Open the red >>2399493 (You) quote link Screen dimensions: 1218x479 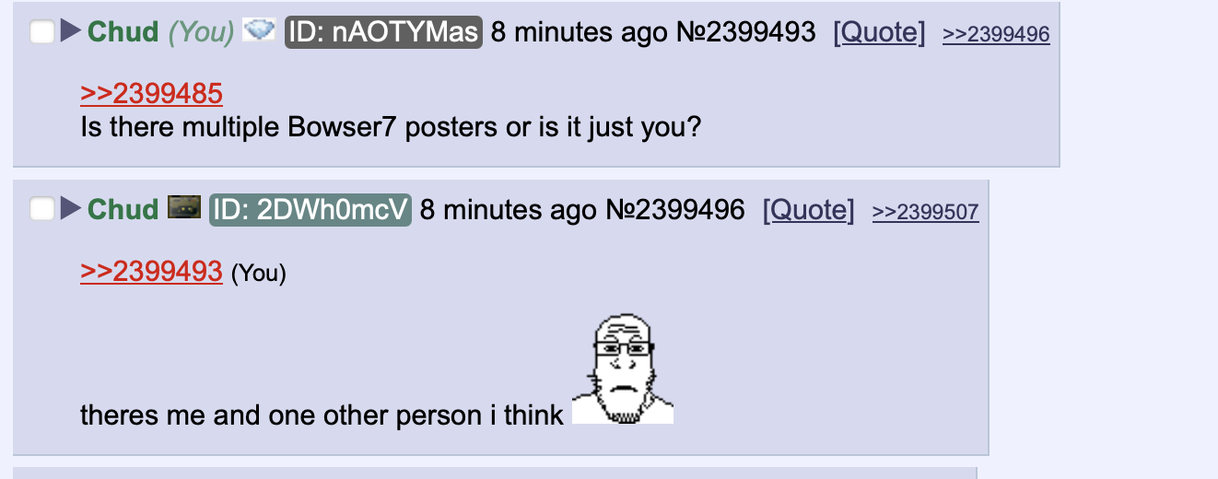[152, 270]
